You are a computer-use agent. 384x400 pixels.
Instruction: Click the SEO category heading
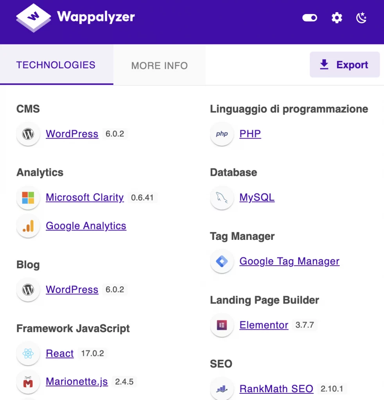[x=221, y=364]
